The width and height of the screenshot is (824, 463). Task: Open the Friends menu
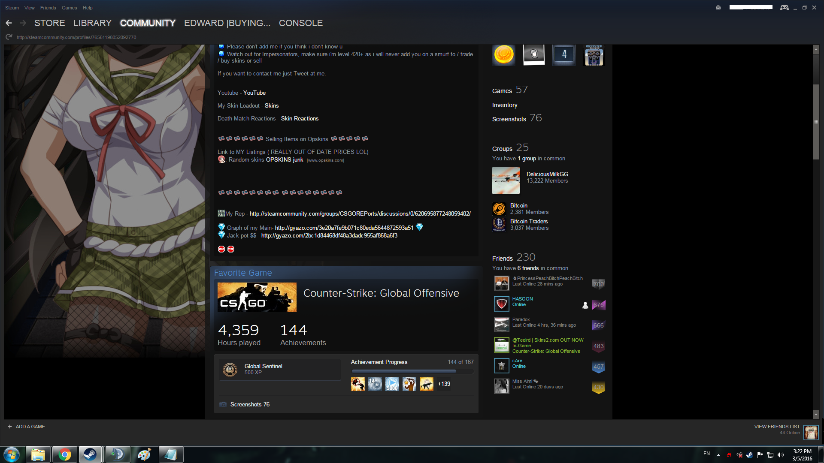[48, 8]
